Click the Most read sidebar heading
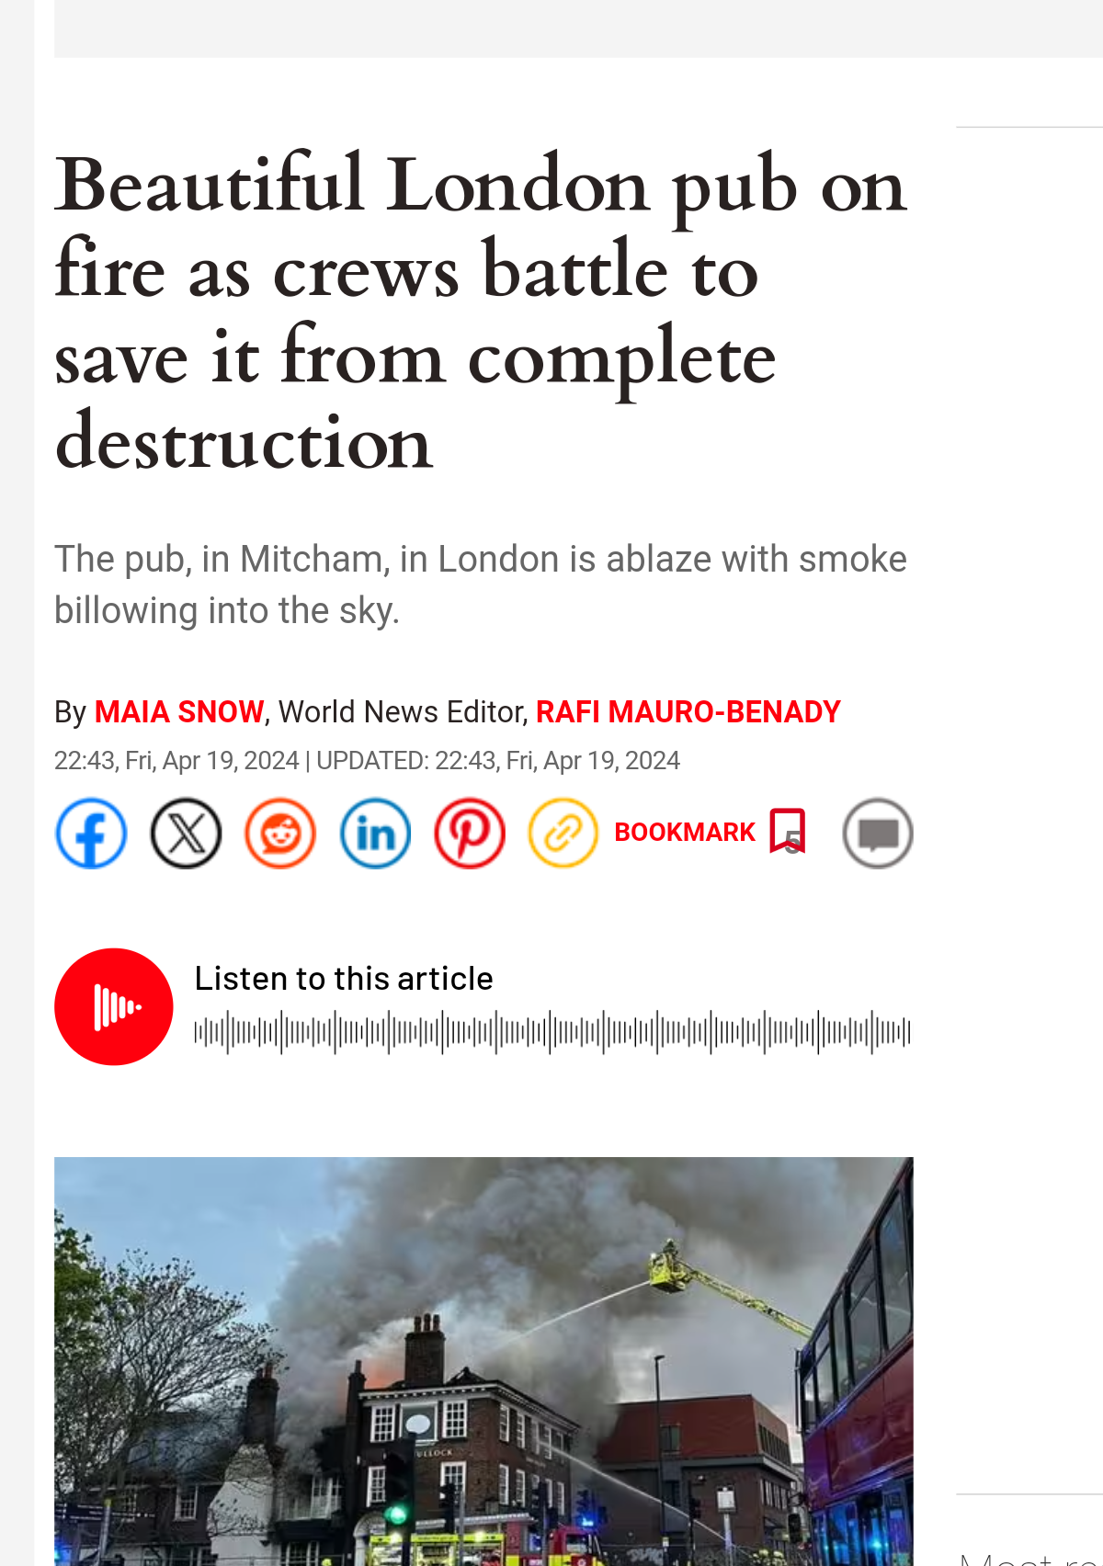Viewport: 1103px width, 1566px height. 1031,1558
